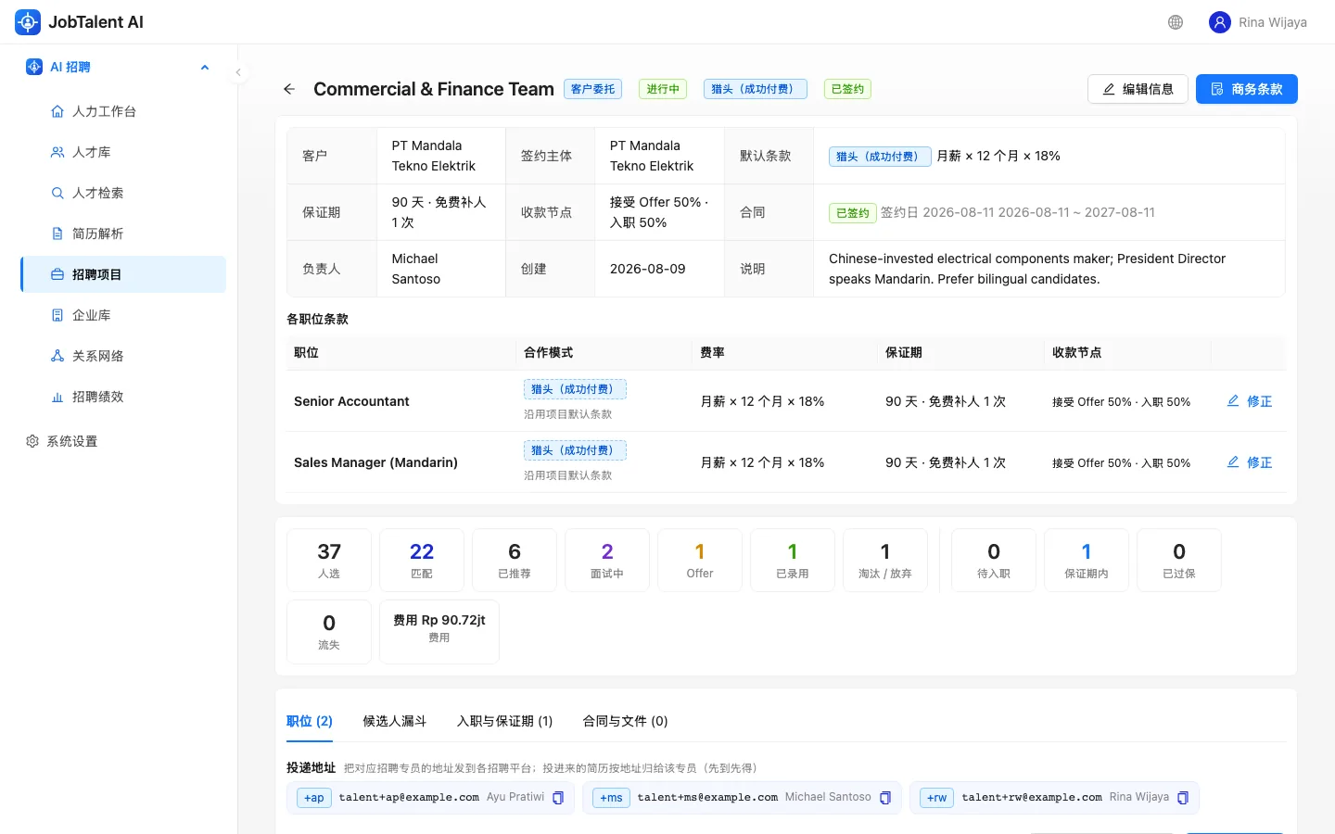Open 关系网络 in the sidebar
Screen dimensions: 1335x834
(123, 356)
